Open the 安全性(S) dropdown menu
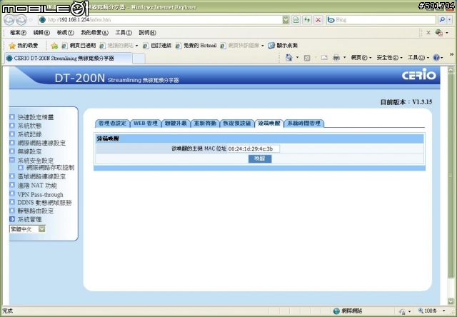 tap(389, 58)
